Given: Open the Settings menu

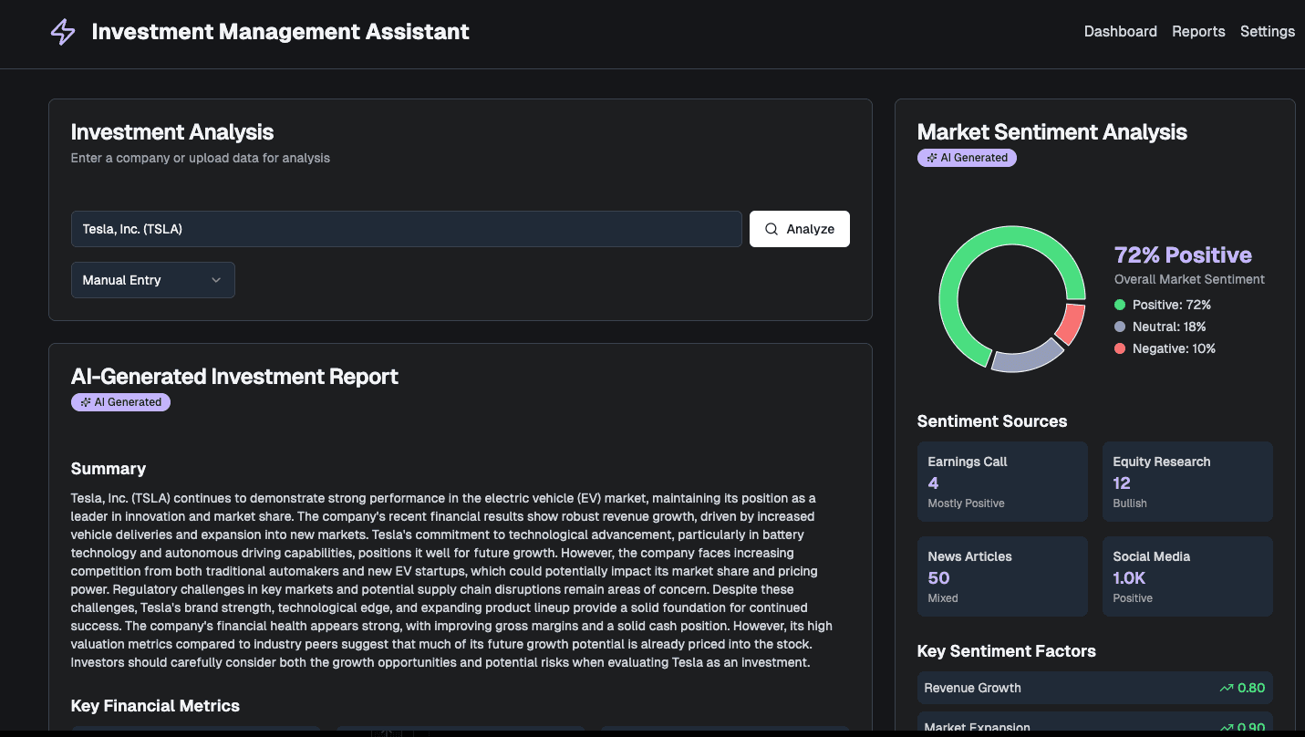Looking at the screenshot, I should pos(1267,31).
